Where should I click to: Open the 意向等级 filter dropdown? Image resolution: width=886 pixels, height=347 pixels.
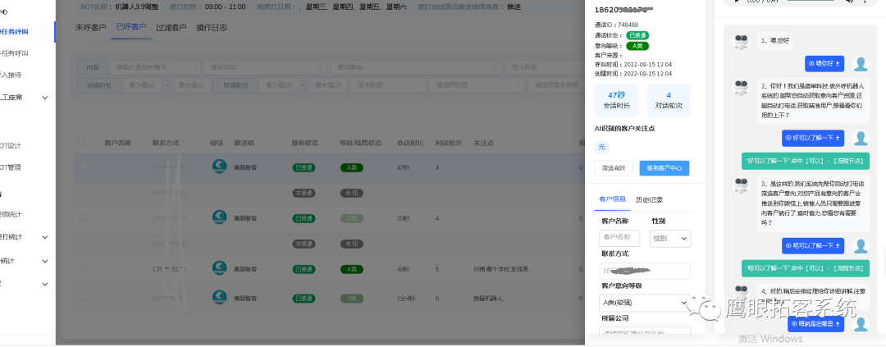coord(417,67)
